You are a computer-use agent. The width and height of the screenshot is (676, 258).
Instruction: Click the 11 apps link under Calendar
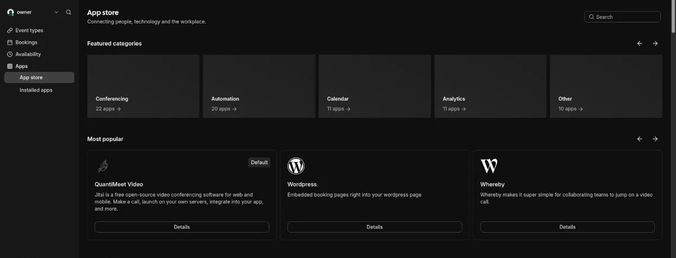coord(339,109)
